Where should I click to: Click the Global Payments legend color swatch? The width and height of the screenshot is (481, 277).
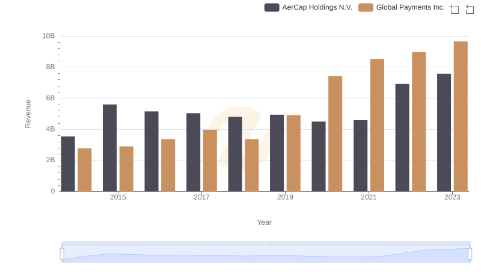[366, 7]
